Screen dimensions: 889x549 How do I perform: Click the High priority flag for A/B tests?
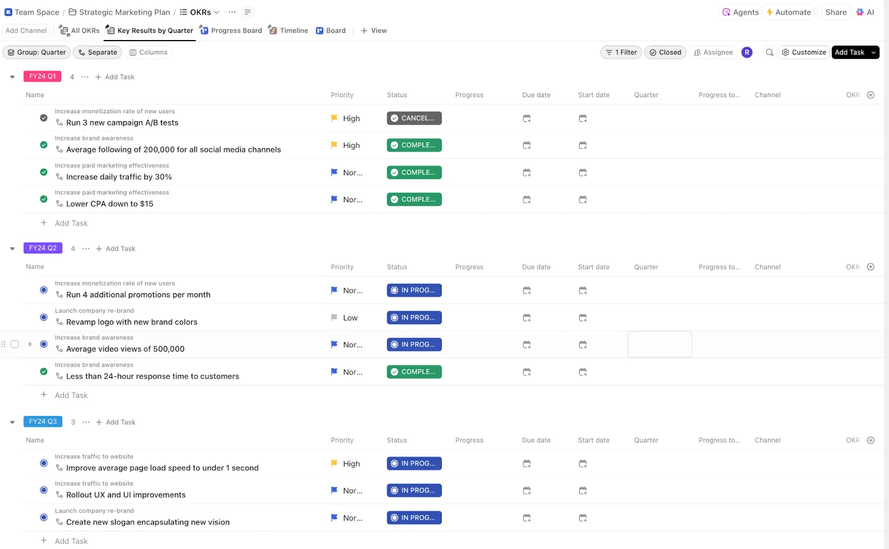point(334,118)
